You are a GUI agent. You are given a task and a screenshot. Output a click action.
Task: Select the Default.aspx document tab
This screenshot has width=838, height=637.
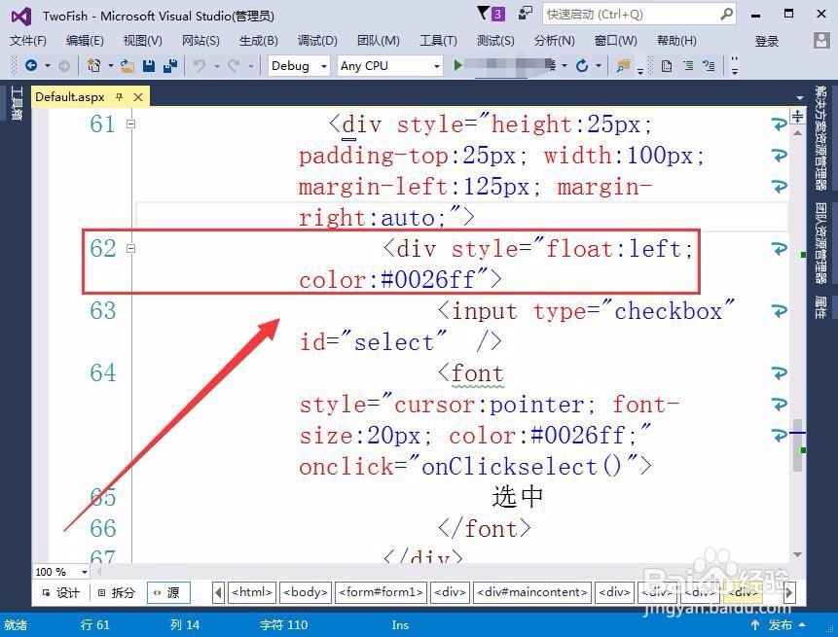(x=70, y=97)
